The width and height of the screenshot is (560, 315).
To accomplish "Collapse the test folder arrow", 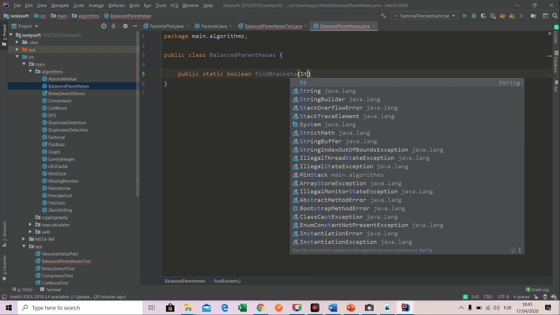I will (24, 246).
